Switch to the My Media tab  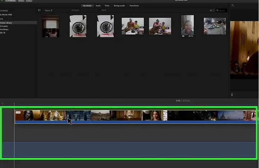(x=87, y=6)
